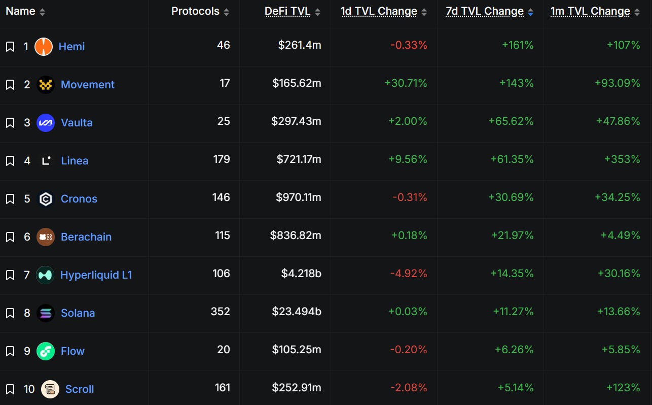Sort by 7d TVL Change arrow
This screenshot has height=405, width=652.
tap(530, 12)
